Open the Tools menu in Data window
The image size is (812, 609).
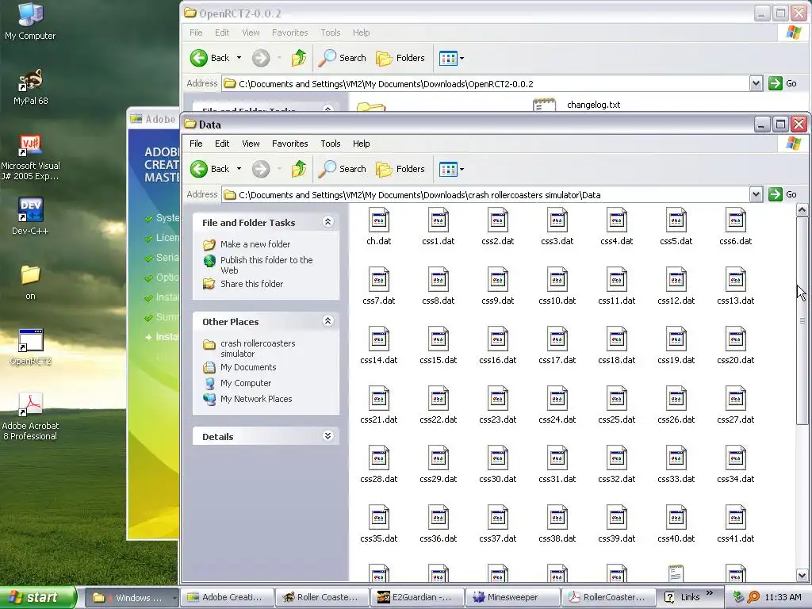[x=331, y=144]
